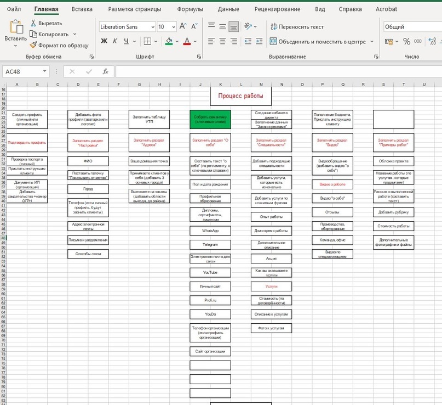Open font color palette dropdown
This screenshot has height=405, width=442.
point(195,42)
